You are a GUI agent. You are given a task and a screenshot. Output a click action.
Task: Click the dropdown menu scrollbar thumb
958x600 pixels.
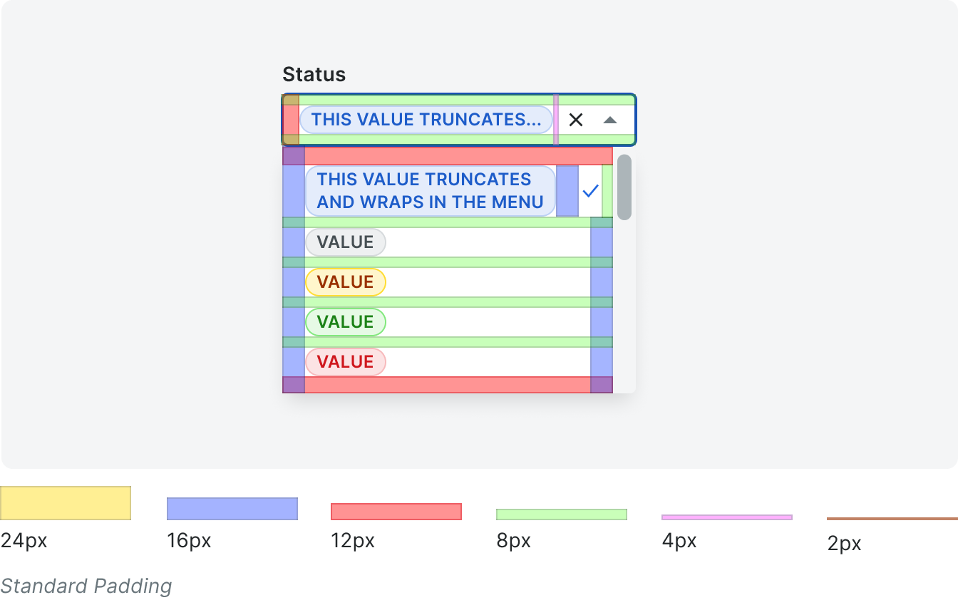pyautogui.click(x=624, y=187)
